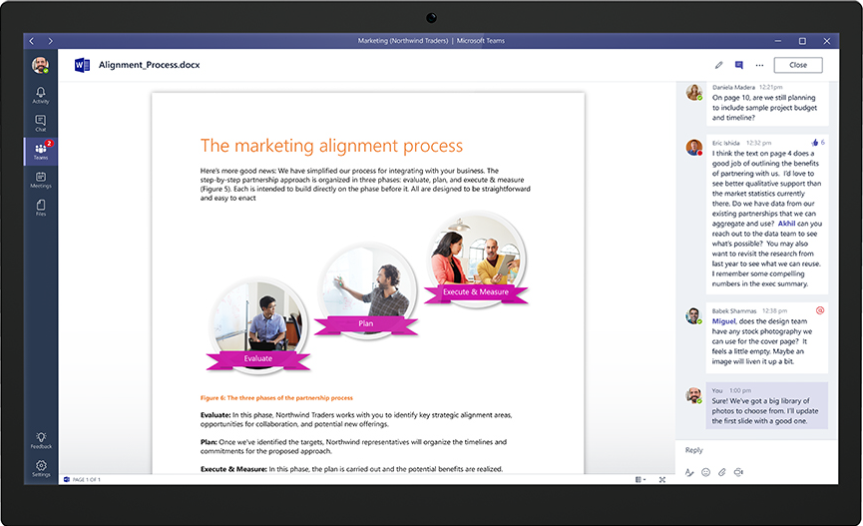The width and height of the screenshot is (863, 526).
Task: Toggle full screen view for the document
Action: pos(662,480)
